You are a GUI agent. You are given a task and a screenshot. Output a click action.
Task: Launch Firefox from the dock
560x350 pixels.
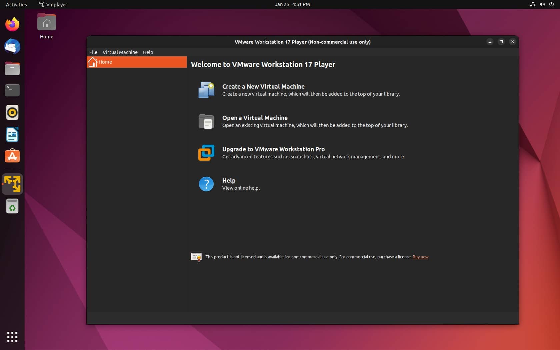[x=12, y=24]
